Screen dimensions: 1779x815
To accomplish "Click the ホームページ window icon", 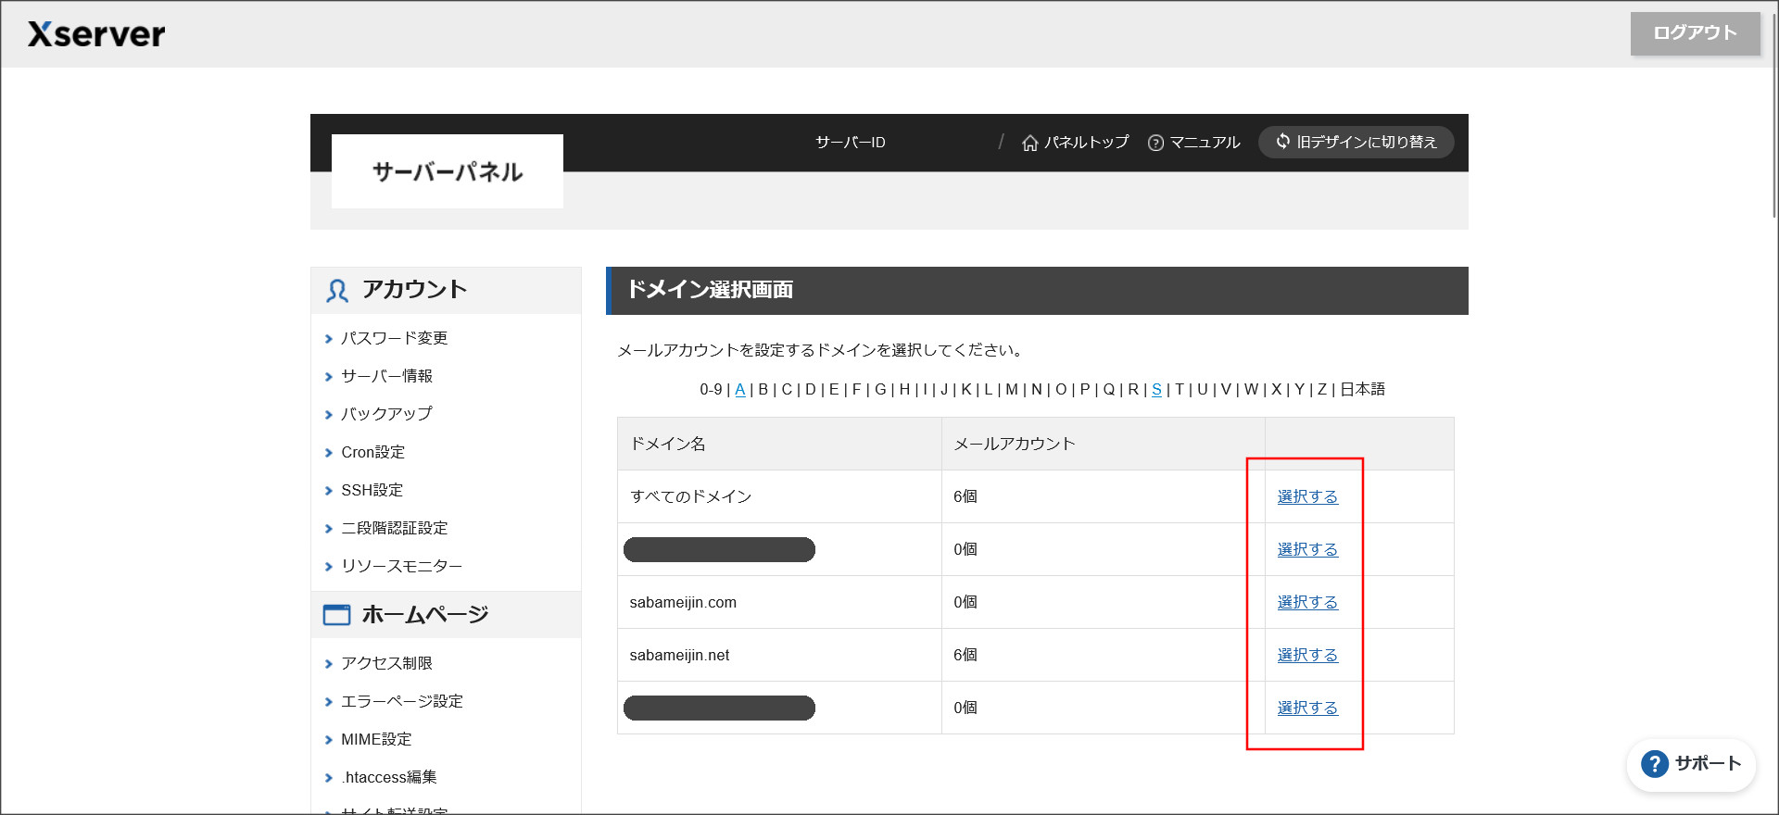I will [x=336, y=615].
